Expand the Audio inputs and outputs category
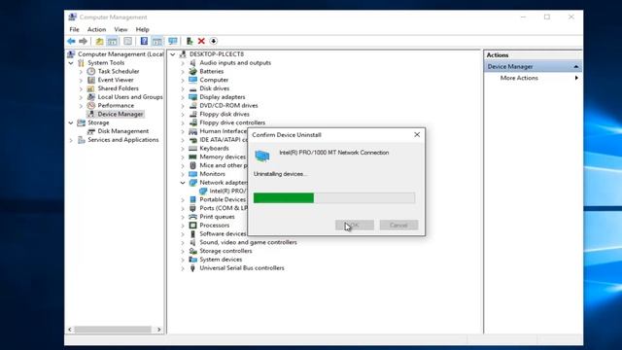The height and width of the screenshot is (350, 622). tap(183, 62)
